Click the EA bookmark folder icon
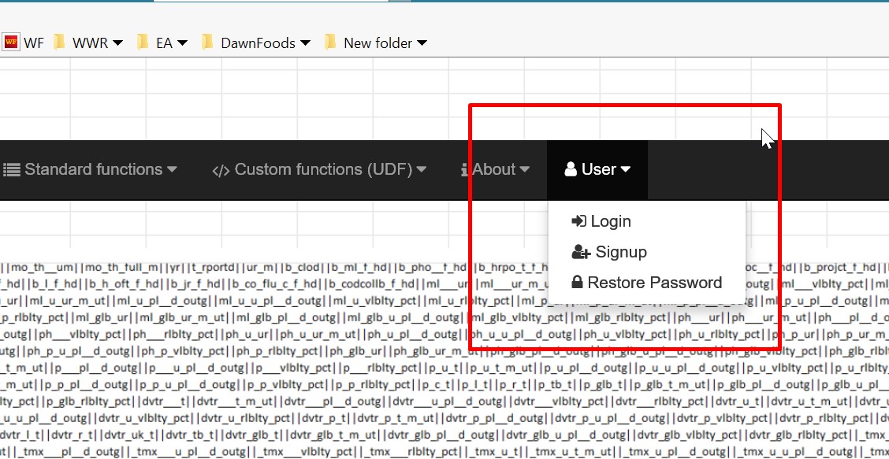The image size is (889, 459). 142,43
